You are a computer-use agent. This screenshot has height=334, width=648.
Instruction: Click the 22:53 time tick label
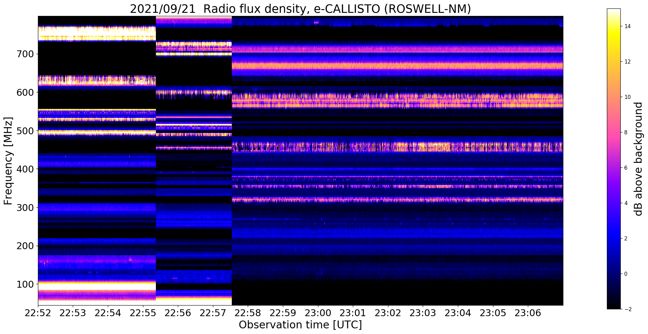[x=73, y=313]
